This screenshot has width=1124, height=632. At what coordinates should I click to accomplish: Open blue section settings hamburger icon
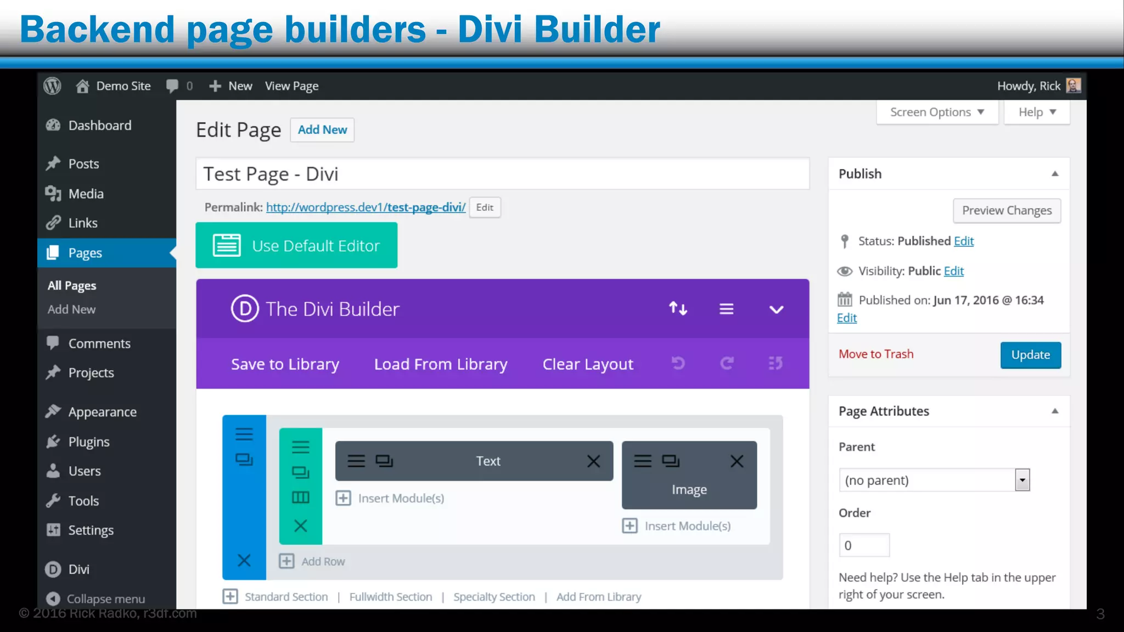click(x=244, y=435)
